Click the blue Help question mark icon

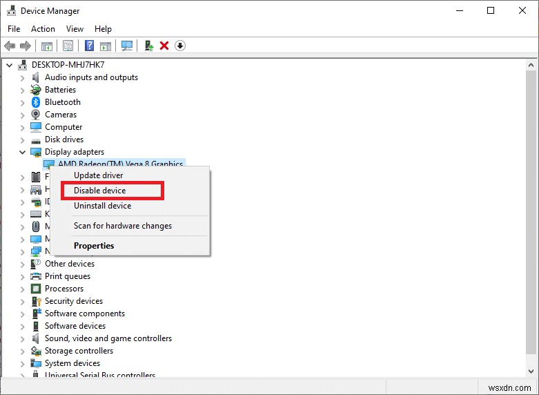(89, 46)
